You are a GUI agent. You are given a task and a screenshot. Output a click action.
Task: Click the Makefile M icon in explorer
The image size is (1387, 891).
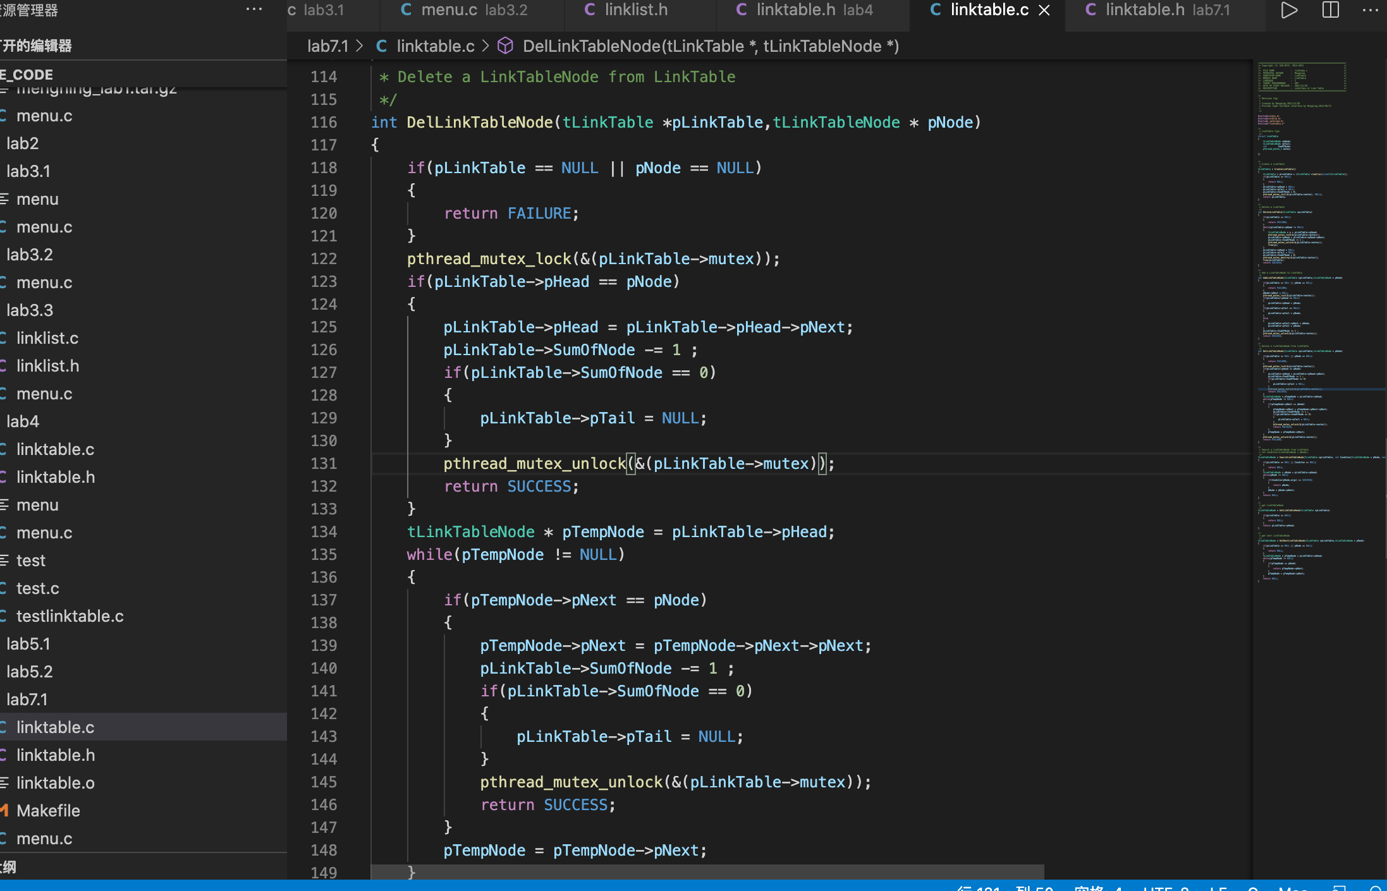tap(4, 811)
